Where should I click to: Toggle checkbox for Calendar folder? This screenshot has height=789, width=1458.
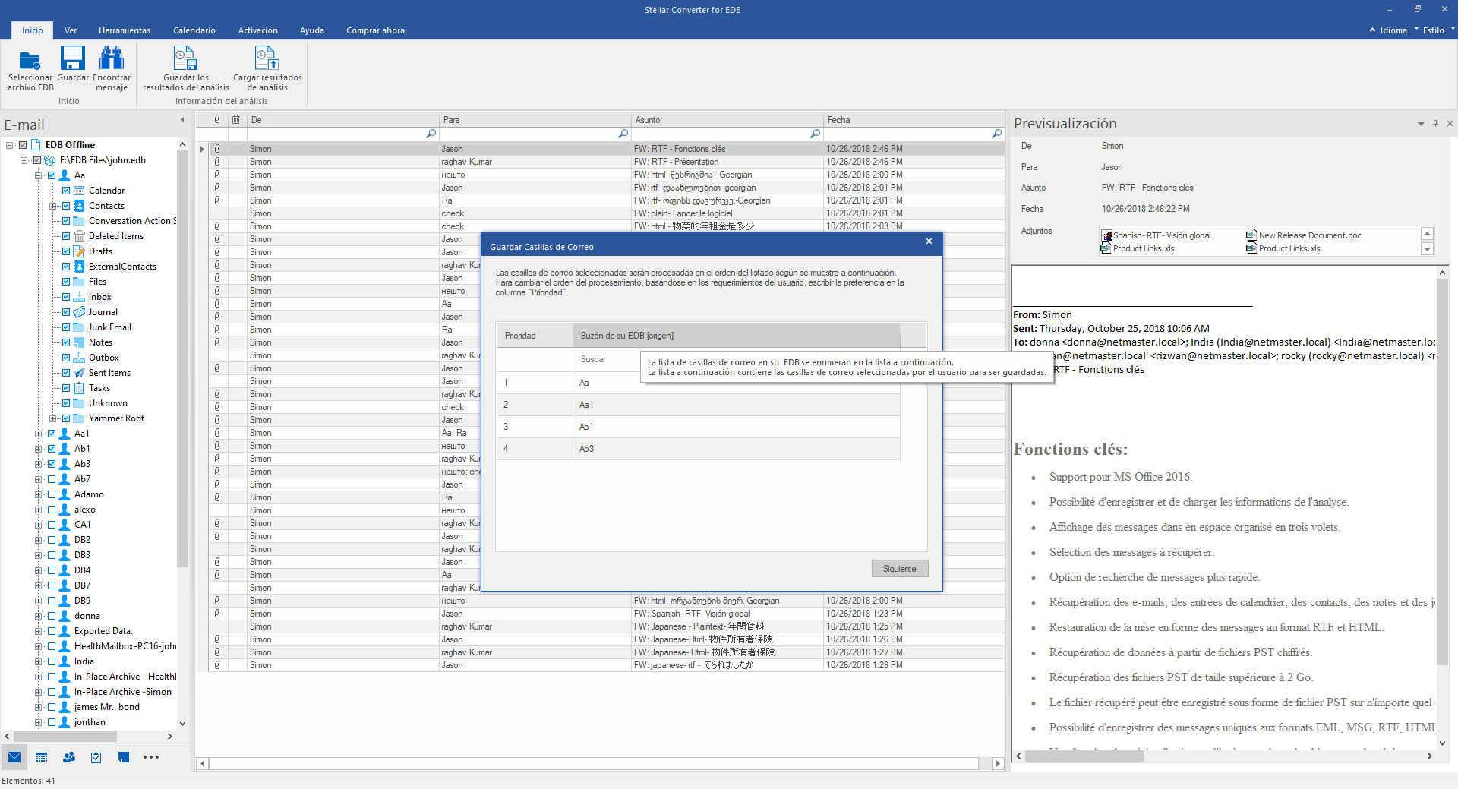tap(66, 191)
